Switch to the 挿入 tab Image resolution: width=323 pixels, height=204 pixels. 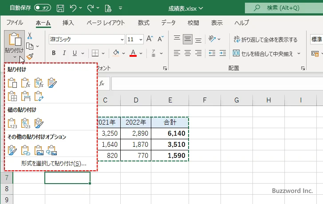(x=68, y=23)
